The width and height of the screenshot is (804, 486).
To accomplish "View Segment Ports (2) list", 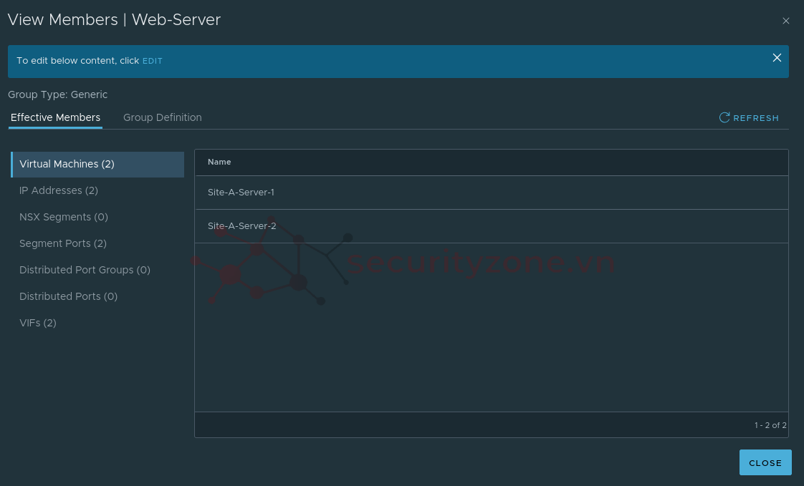I will [x=63, y=243].
